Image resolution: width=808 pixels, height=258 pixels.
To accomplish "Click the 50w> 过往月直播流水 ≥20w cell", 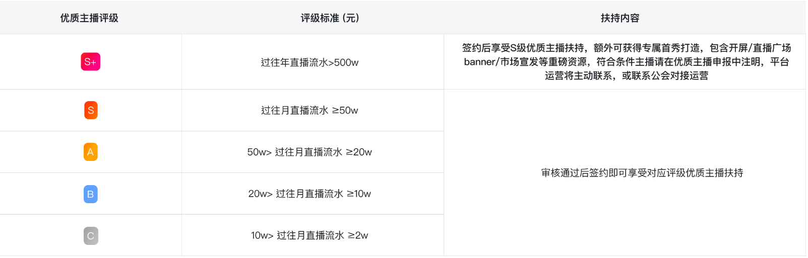I will (313, 152).
